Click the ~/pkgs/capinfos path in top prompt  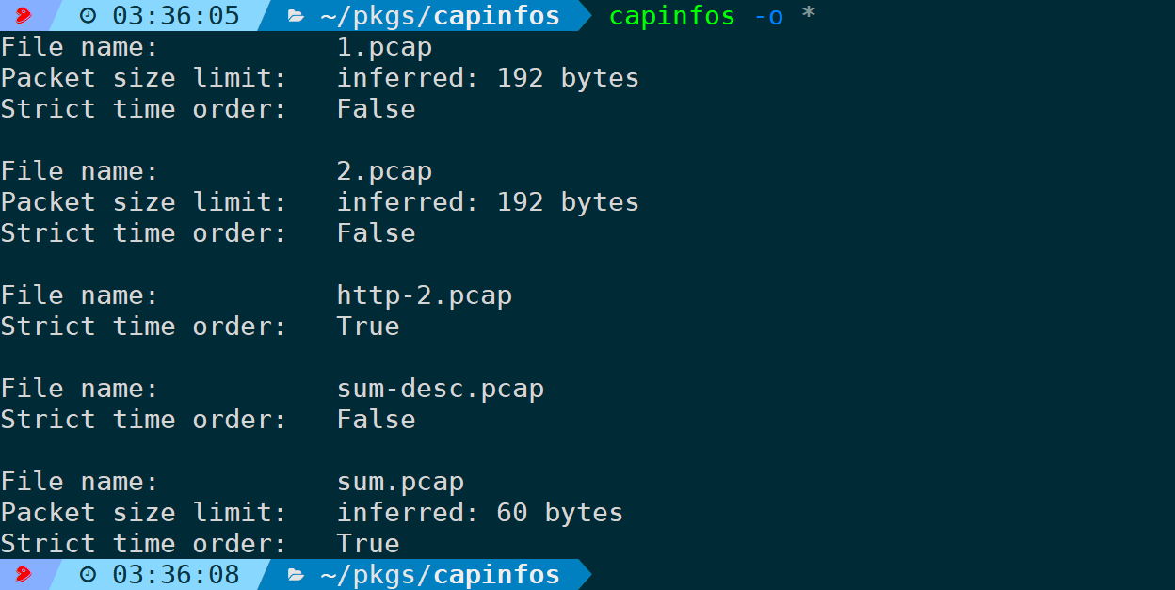[440, 16]
